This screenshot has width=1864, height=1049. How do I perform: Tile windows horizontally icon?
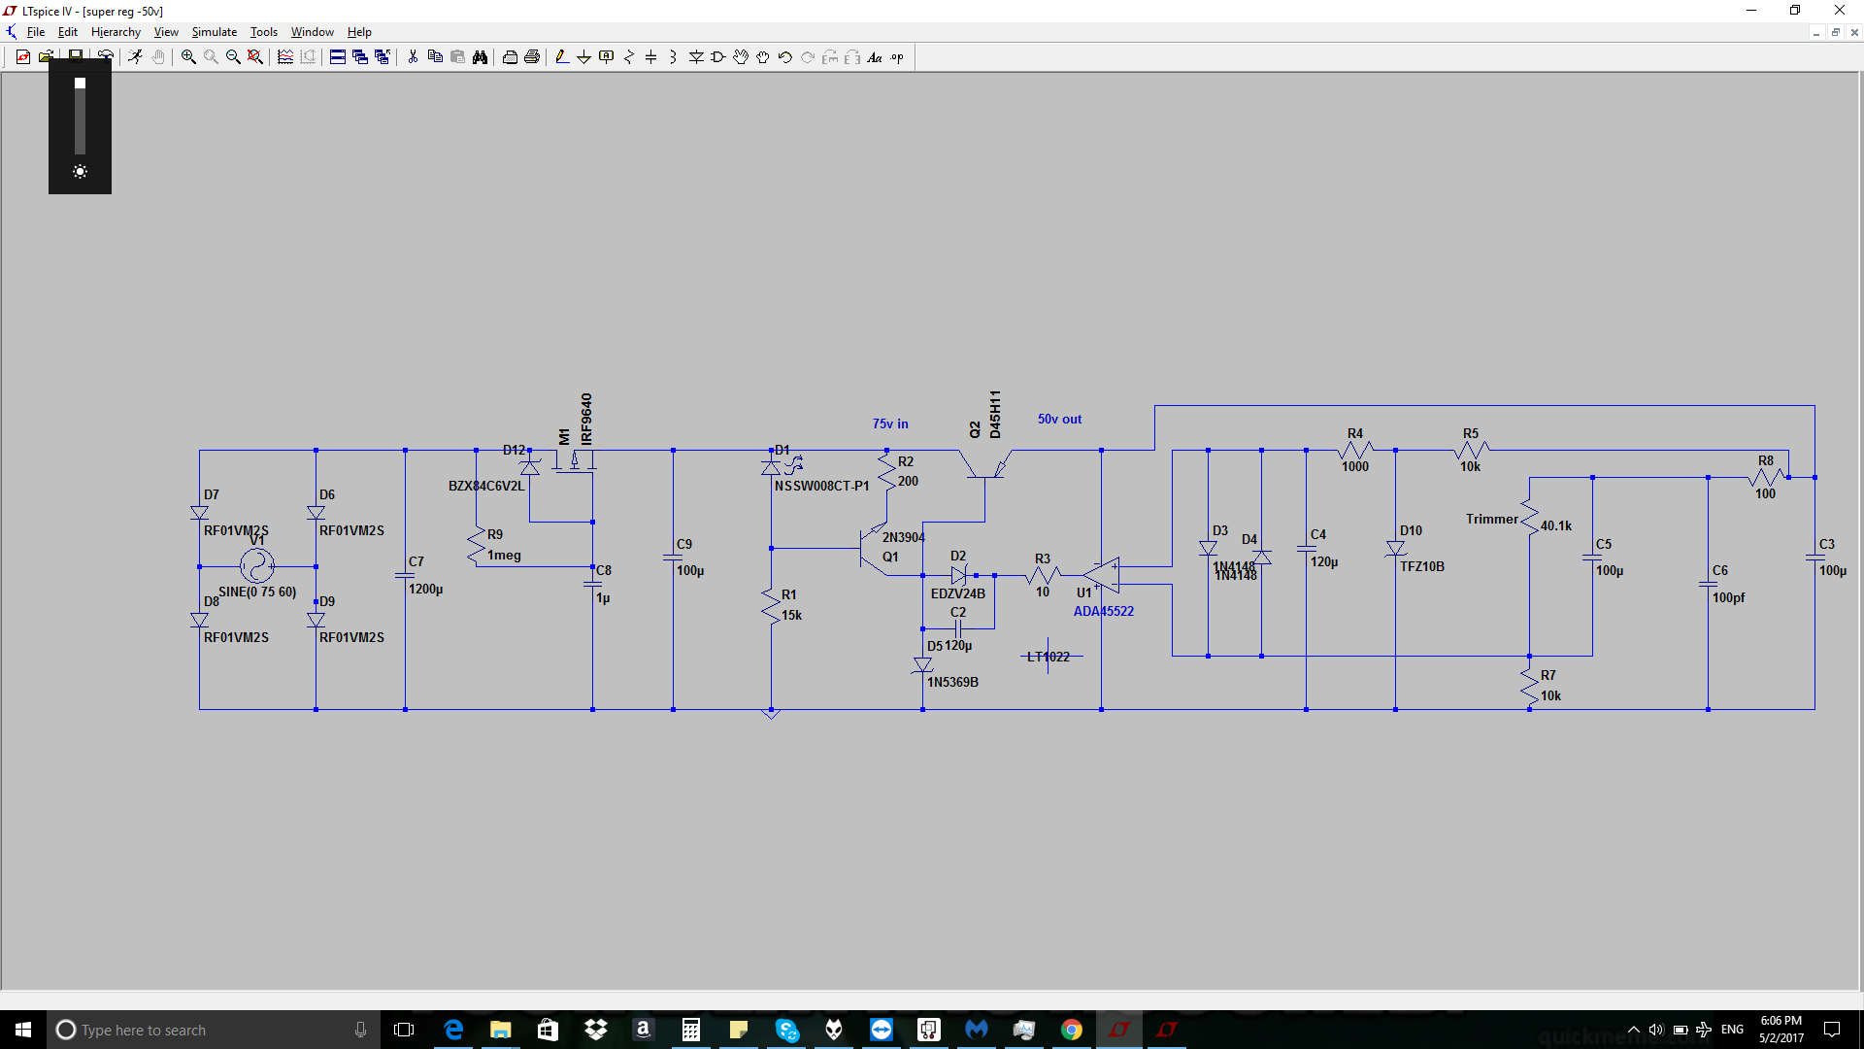[x=338, y=57]
